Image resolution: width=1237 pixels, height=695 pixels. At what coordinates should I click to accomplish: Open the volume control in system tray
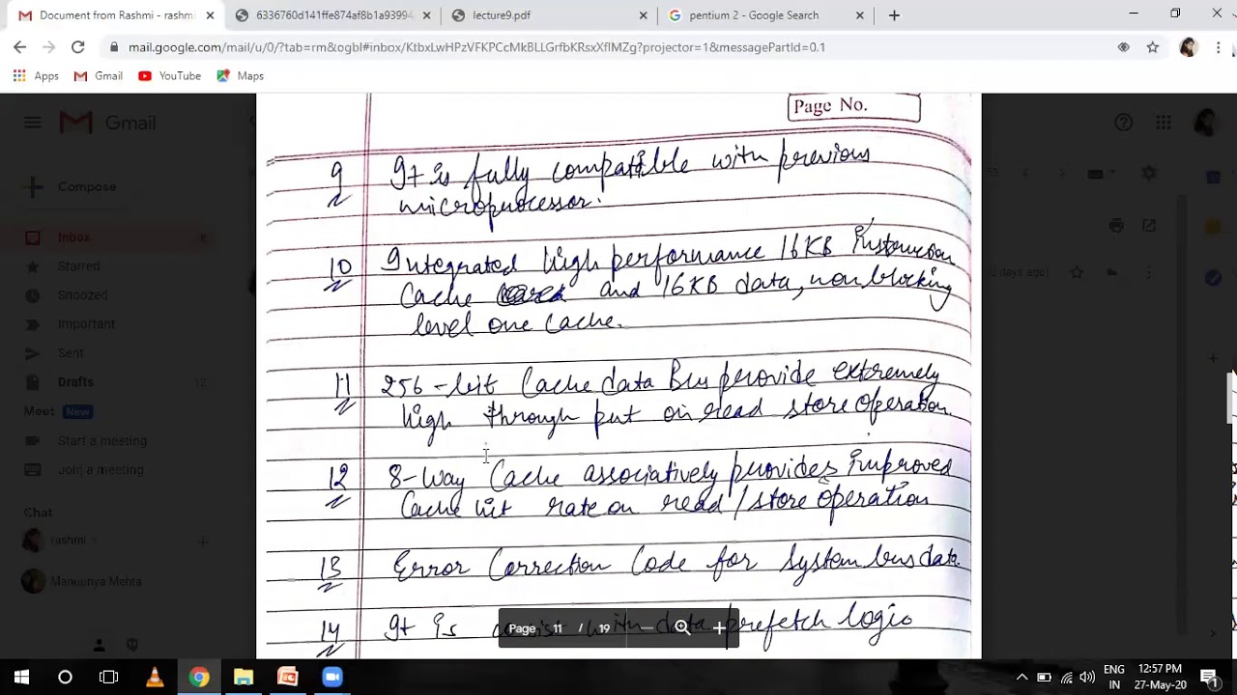[x=1087, y=678]
